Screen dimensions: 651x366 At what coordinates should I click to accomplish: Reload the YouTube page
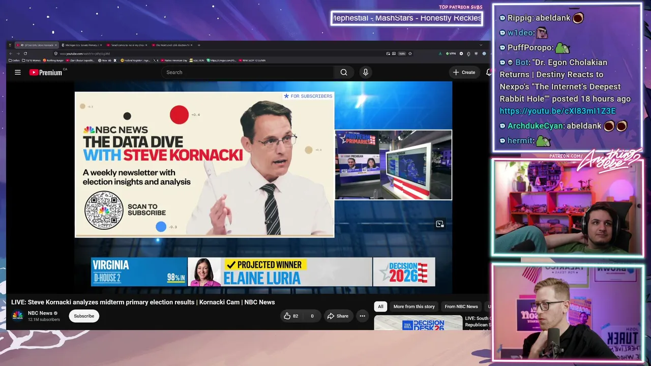point(25,53)
